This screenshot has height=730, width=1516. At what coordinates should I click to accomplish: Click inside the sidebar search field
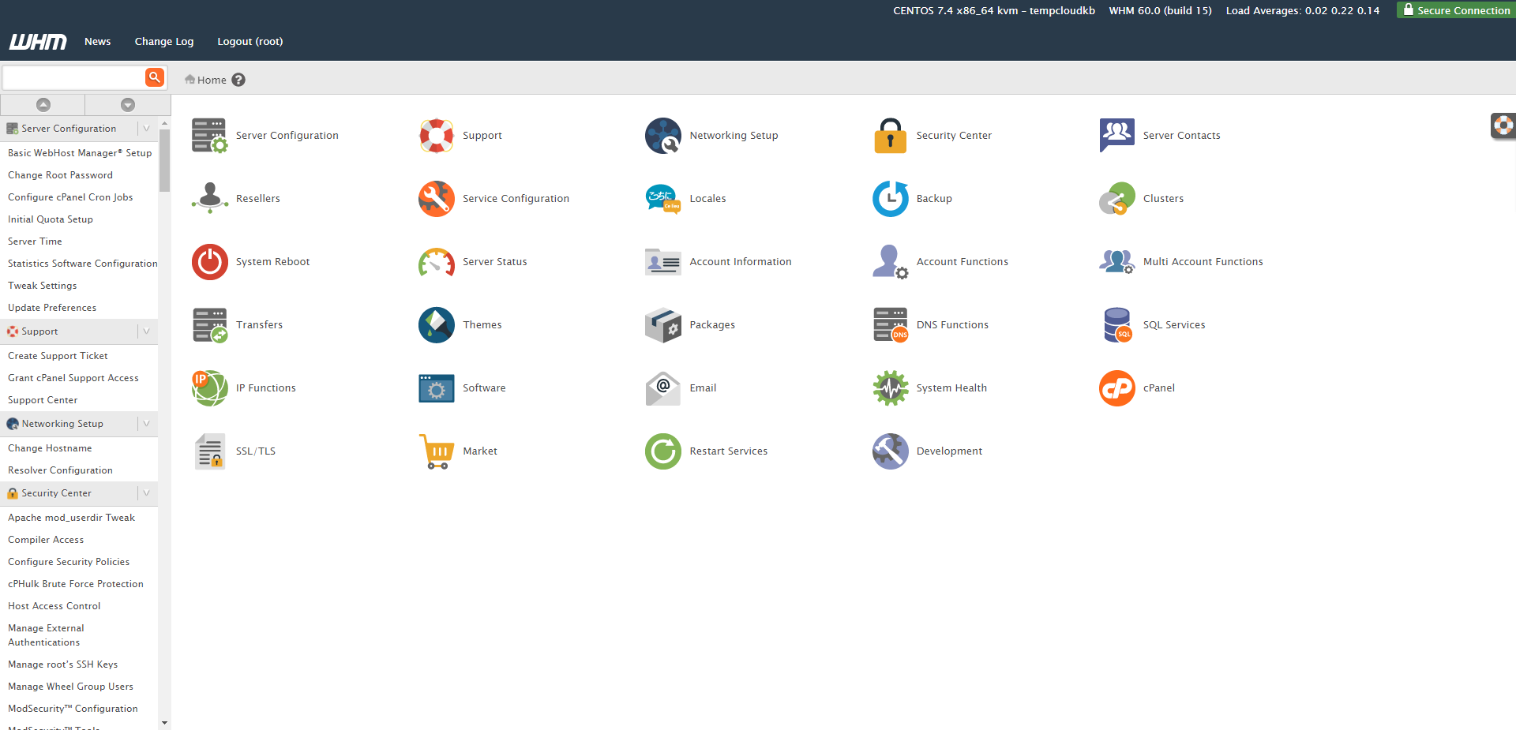coord(73,77)
